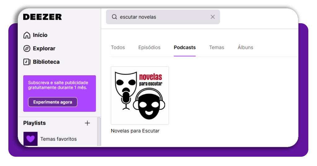Focus the search field containing escutar novelas

161,17
